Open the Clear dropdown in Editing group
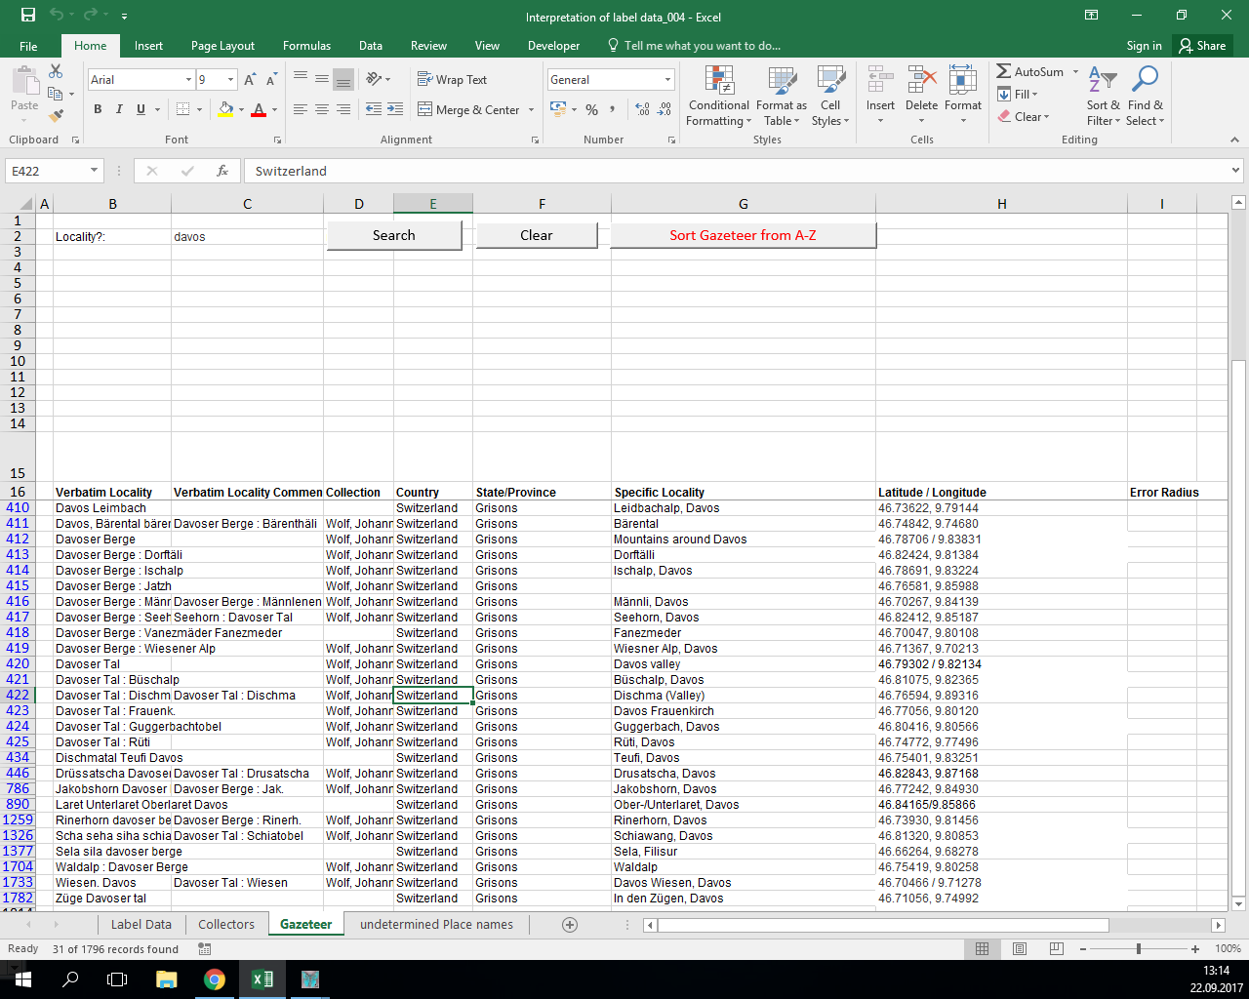 [x=1024, y=117]
